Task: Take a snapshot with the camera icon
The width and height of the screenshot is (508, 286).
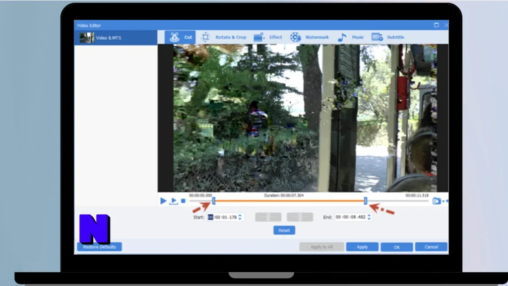Action: (x=437, y=202)
